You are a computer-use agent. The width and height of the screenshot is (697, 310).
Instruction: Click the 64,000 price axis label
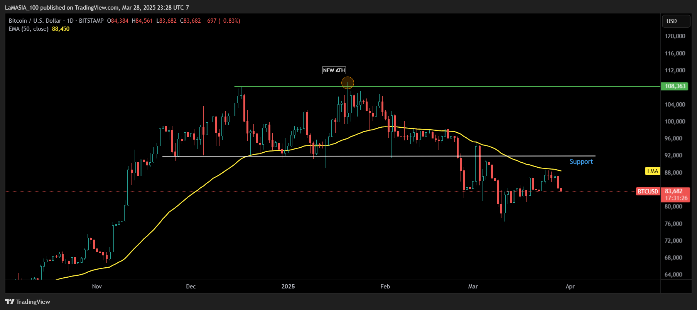673,275
